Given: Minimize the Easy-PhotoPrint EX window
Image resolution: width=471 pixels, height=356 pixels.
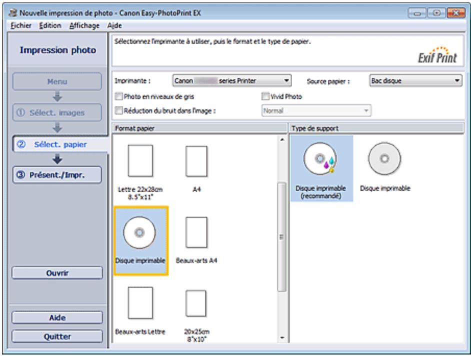Looking at the screenshot, I should (417, 13).
